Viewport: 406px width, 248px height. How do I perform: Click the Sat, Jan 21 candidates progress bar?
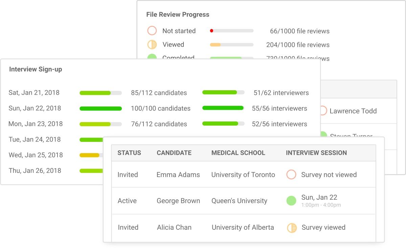(x=100, y=93)
